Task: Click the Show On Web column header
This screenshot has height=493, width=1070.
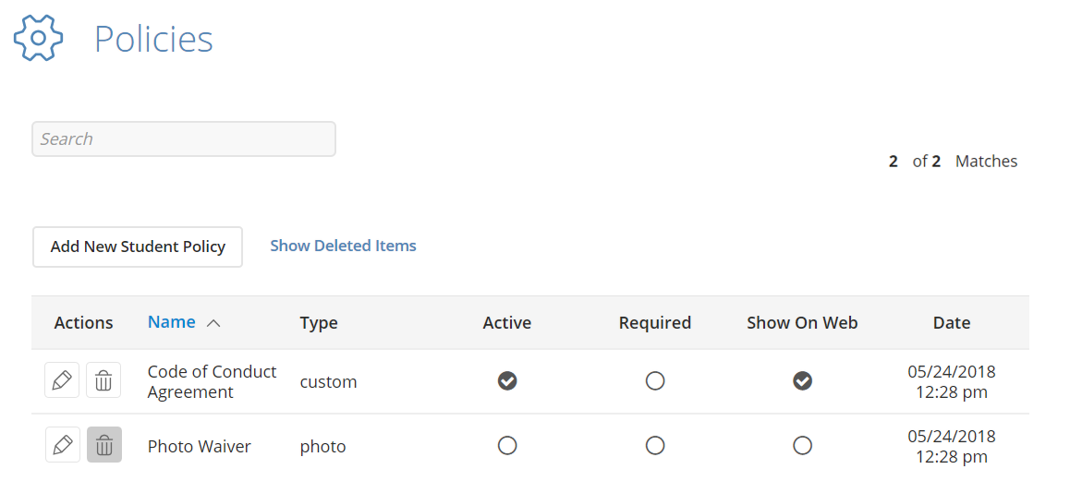Action: tap(802, 323)
